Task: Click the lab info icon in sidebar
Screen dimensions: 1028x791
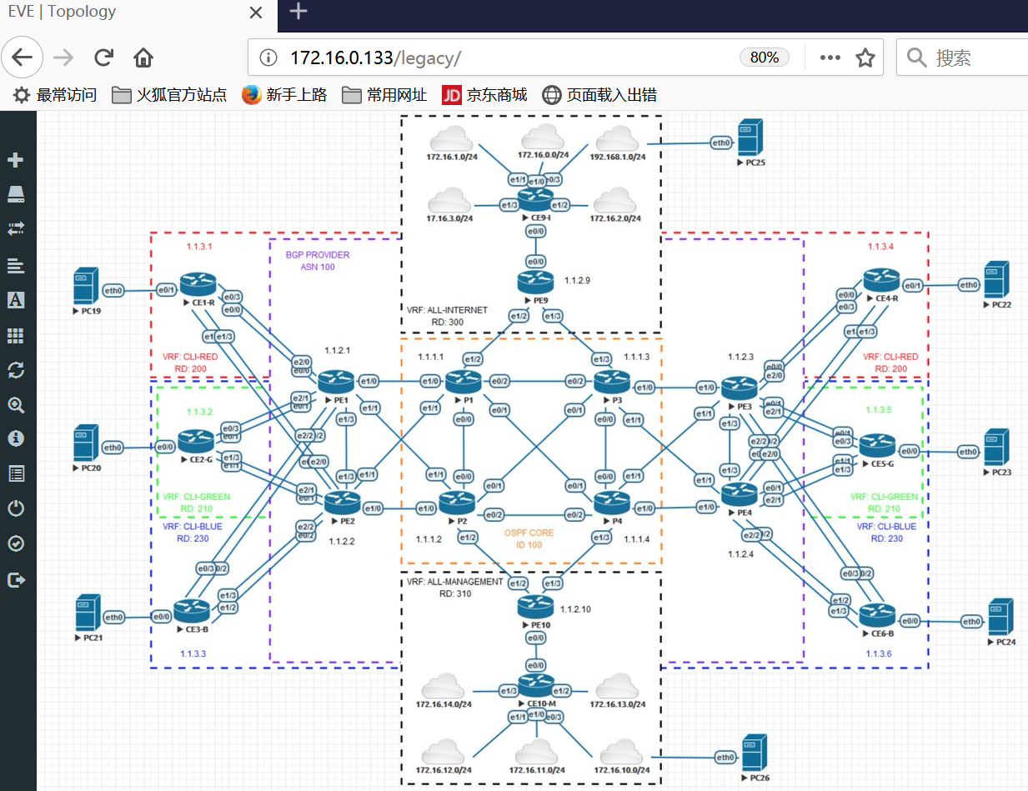Action: point(16,438)
